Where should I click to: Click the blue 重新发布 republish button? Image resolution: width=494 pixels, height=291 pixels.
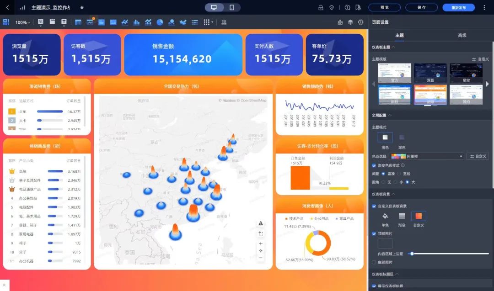pyautogui.click(x=458, y=8)
